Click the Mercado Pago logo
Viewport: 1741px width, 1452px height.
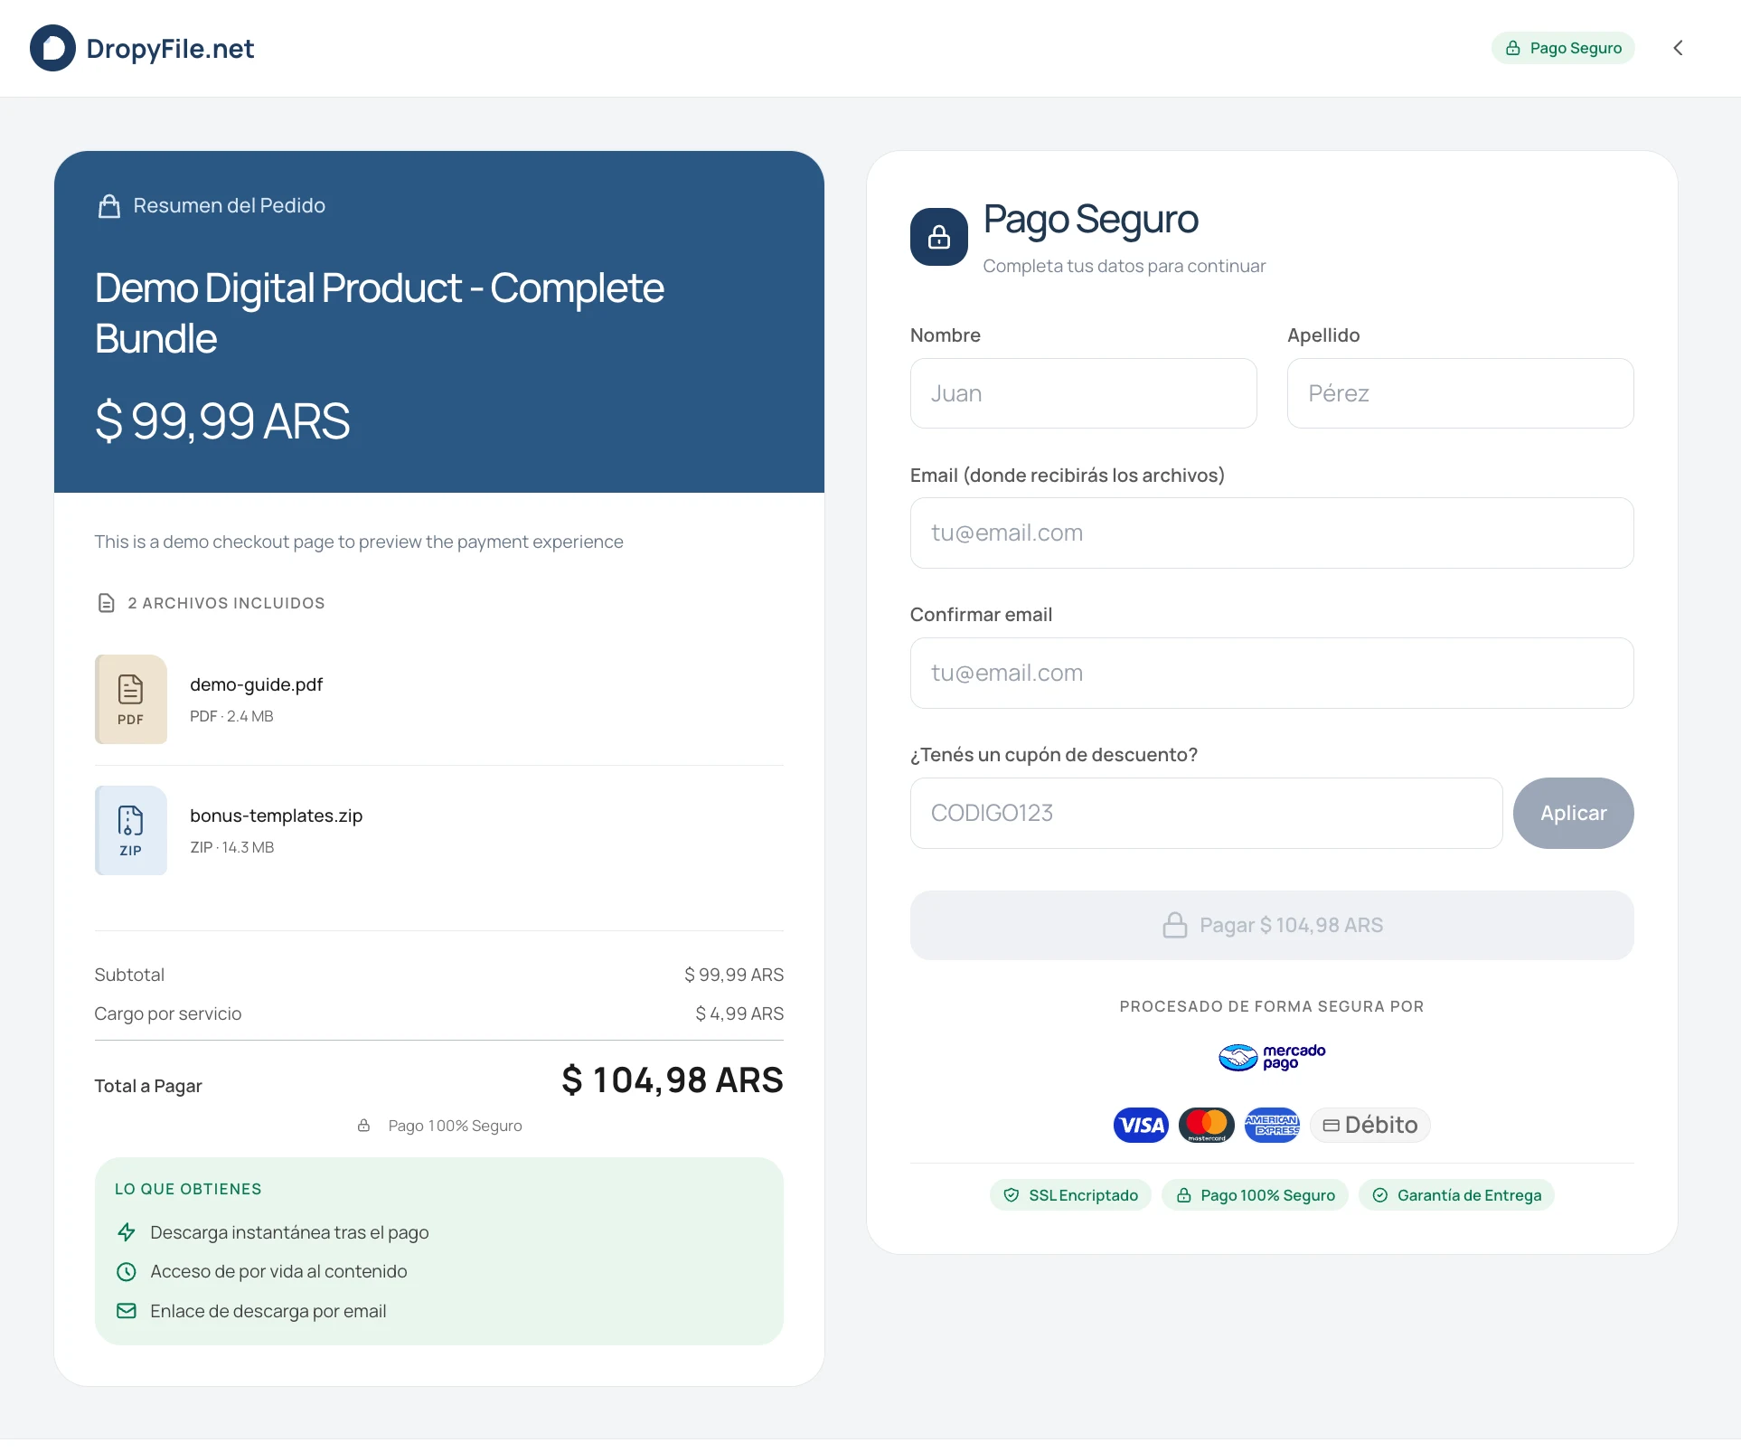1272,1056
